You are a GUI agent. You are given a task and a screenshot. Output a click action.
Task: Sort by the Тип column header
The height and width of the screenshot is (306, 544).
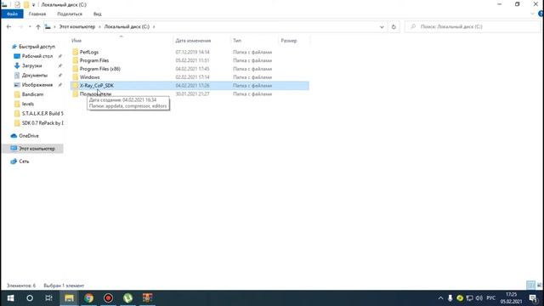237,41
